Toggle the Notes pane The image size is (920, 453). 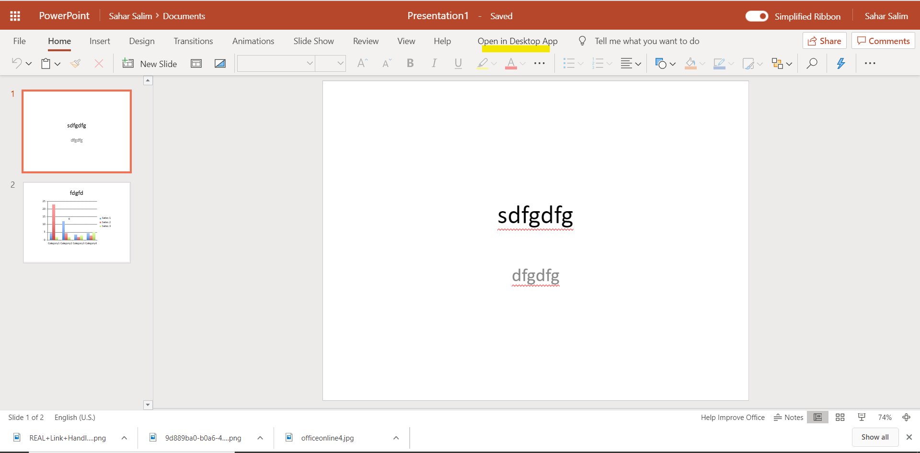point(788,417)
